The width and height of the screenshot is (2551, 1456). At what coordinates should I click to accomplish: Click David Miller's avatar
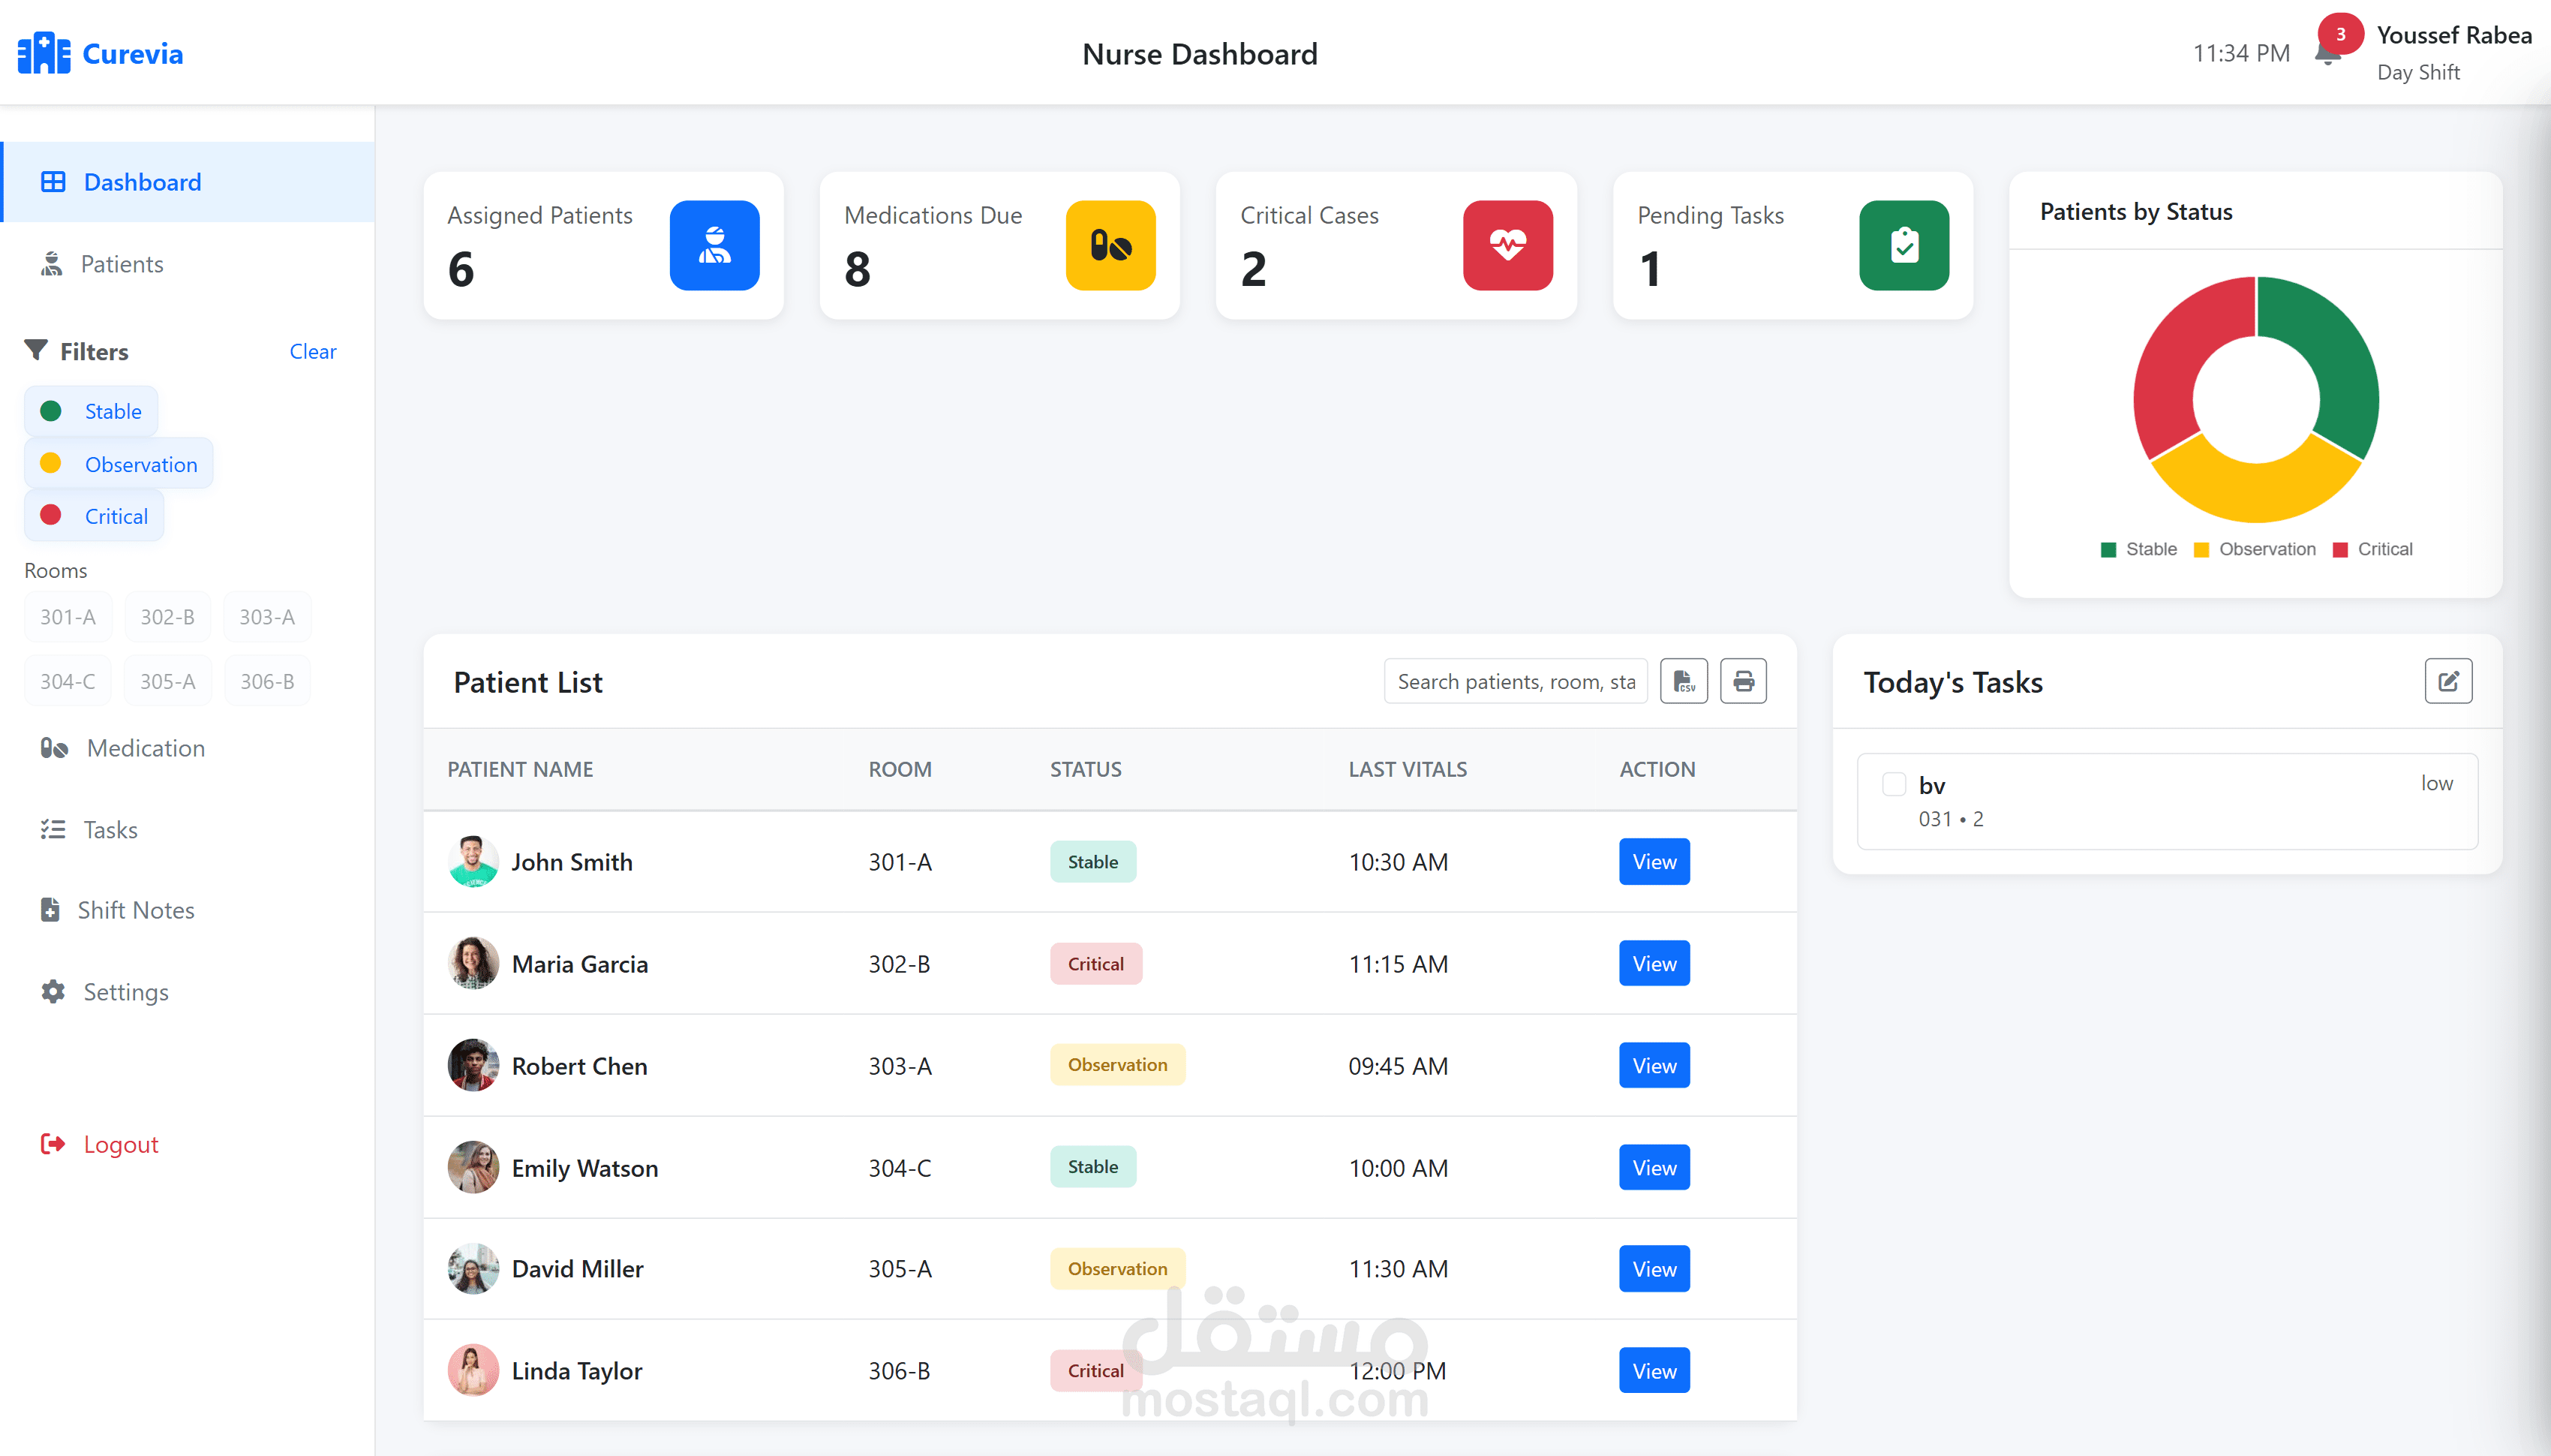coord(473,1268)
